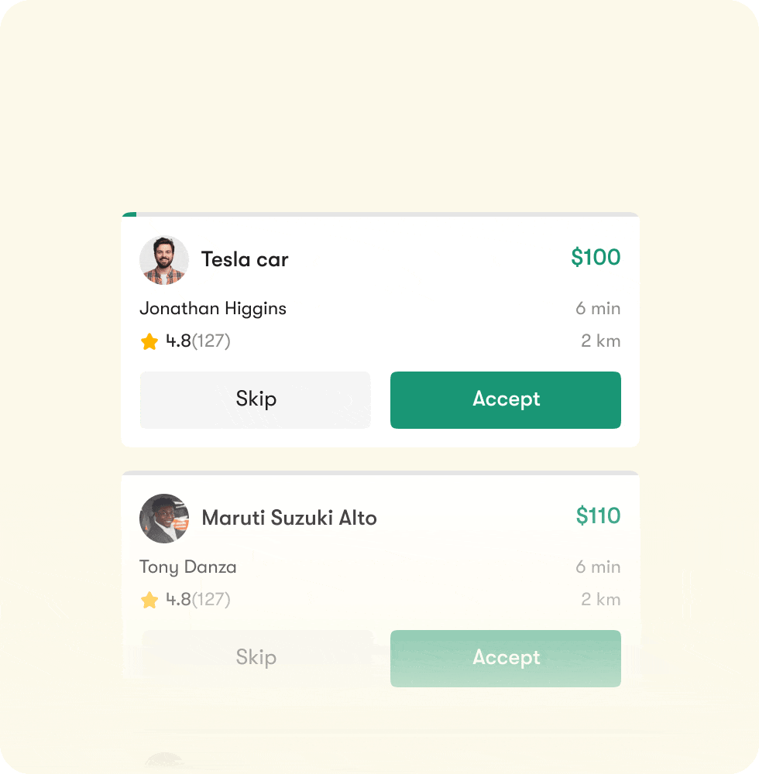Click the 6 min estimate on Tesla card
Image resolution: width=759 pixels, height=774 pixels.
pyautogui.click(x=598, y=309)
